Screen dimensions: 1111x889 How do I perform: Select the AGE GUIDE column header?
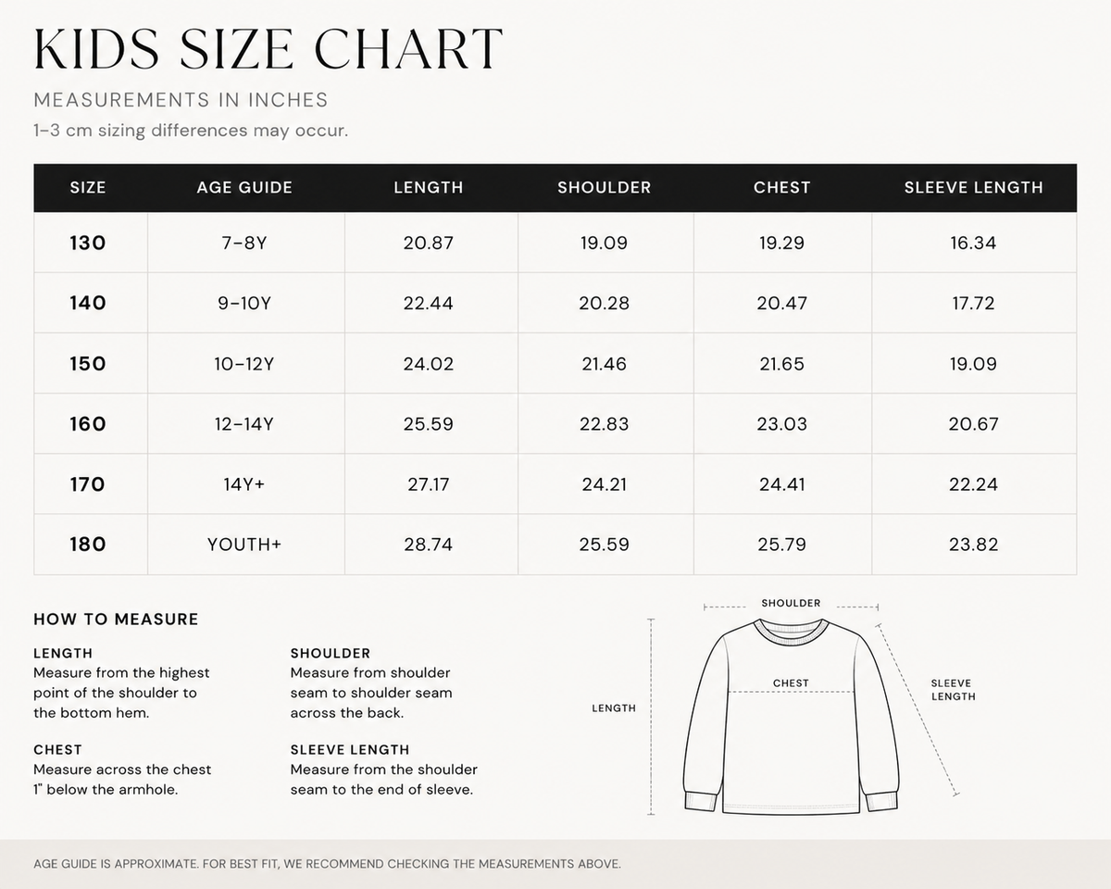[244, 187]
